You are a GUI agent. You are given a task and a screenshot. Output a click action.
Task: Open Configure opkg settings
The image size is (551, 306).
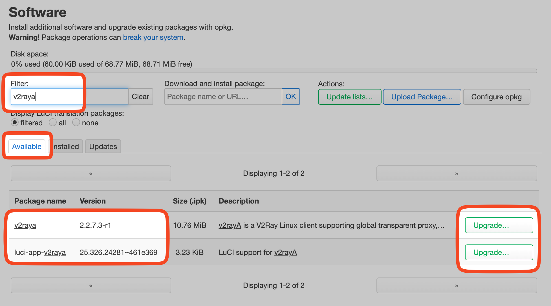pos(497,97)
